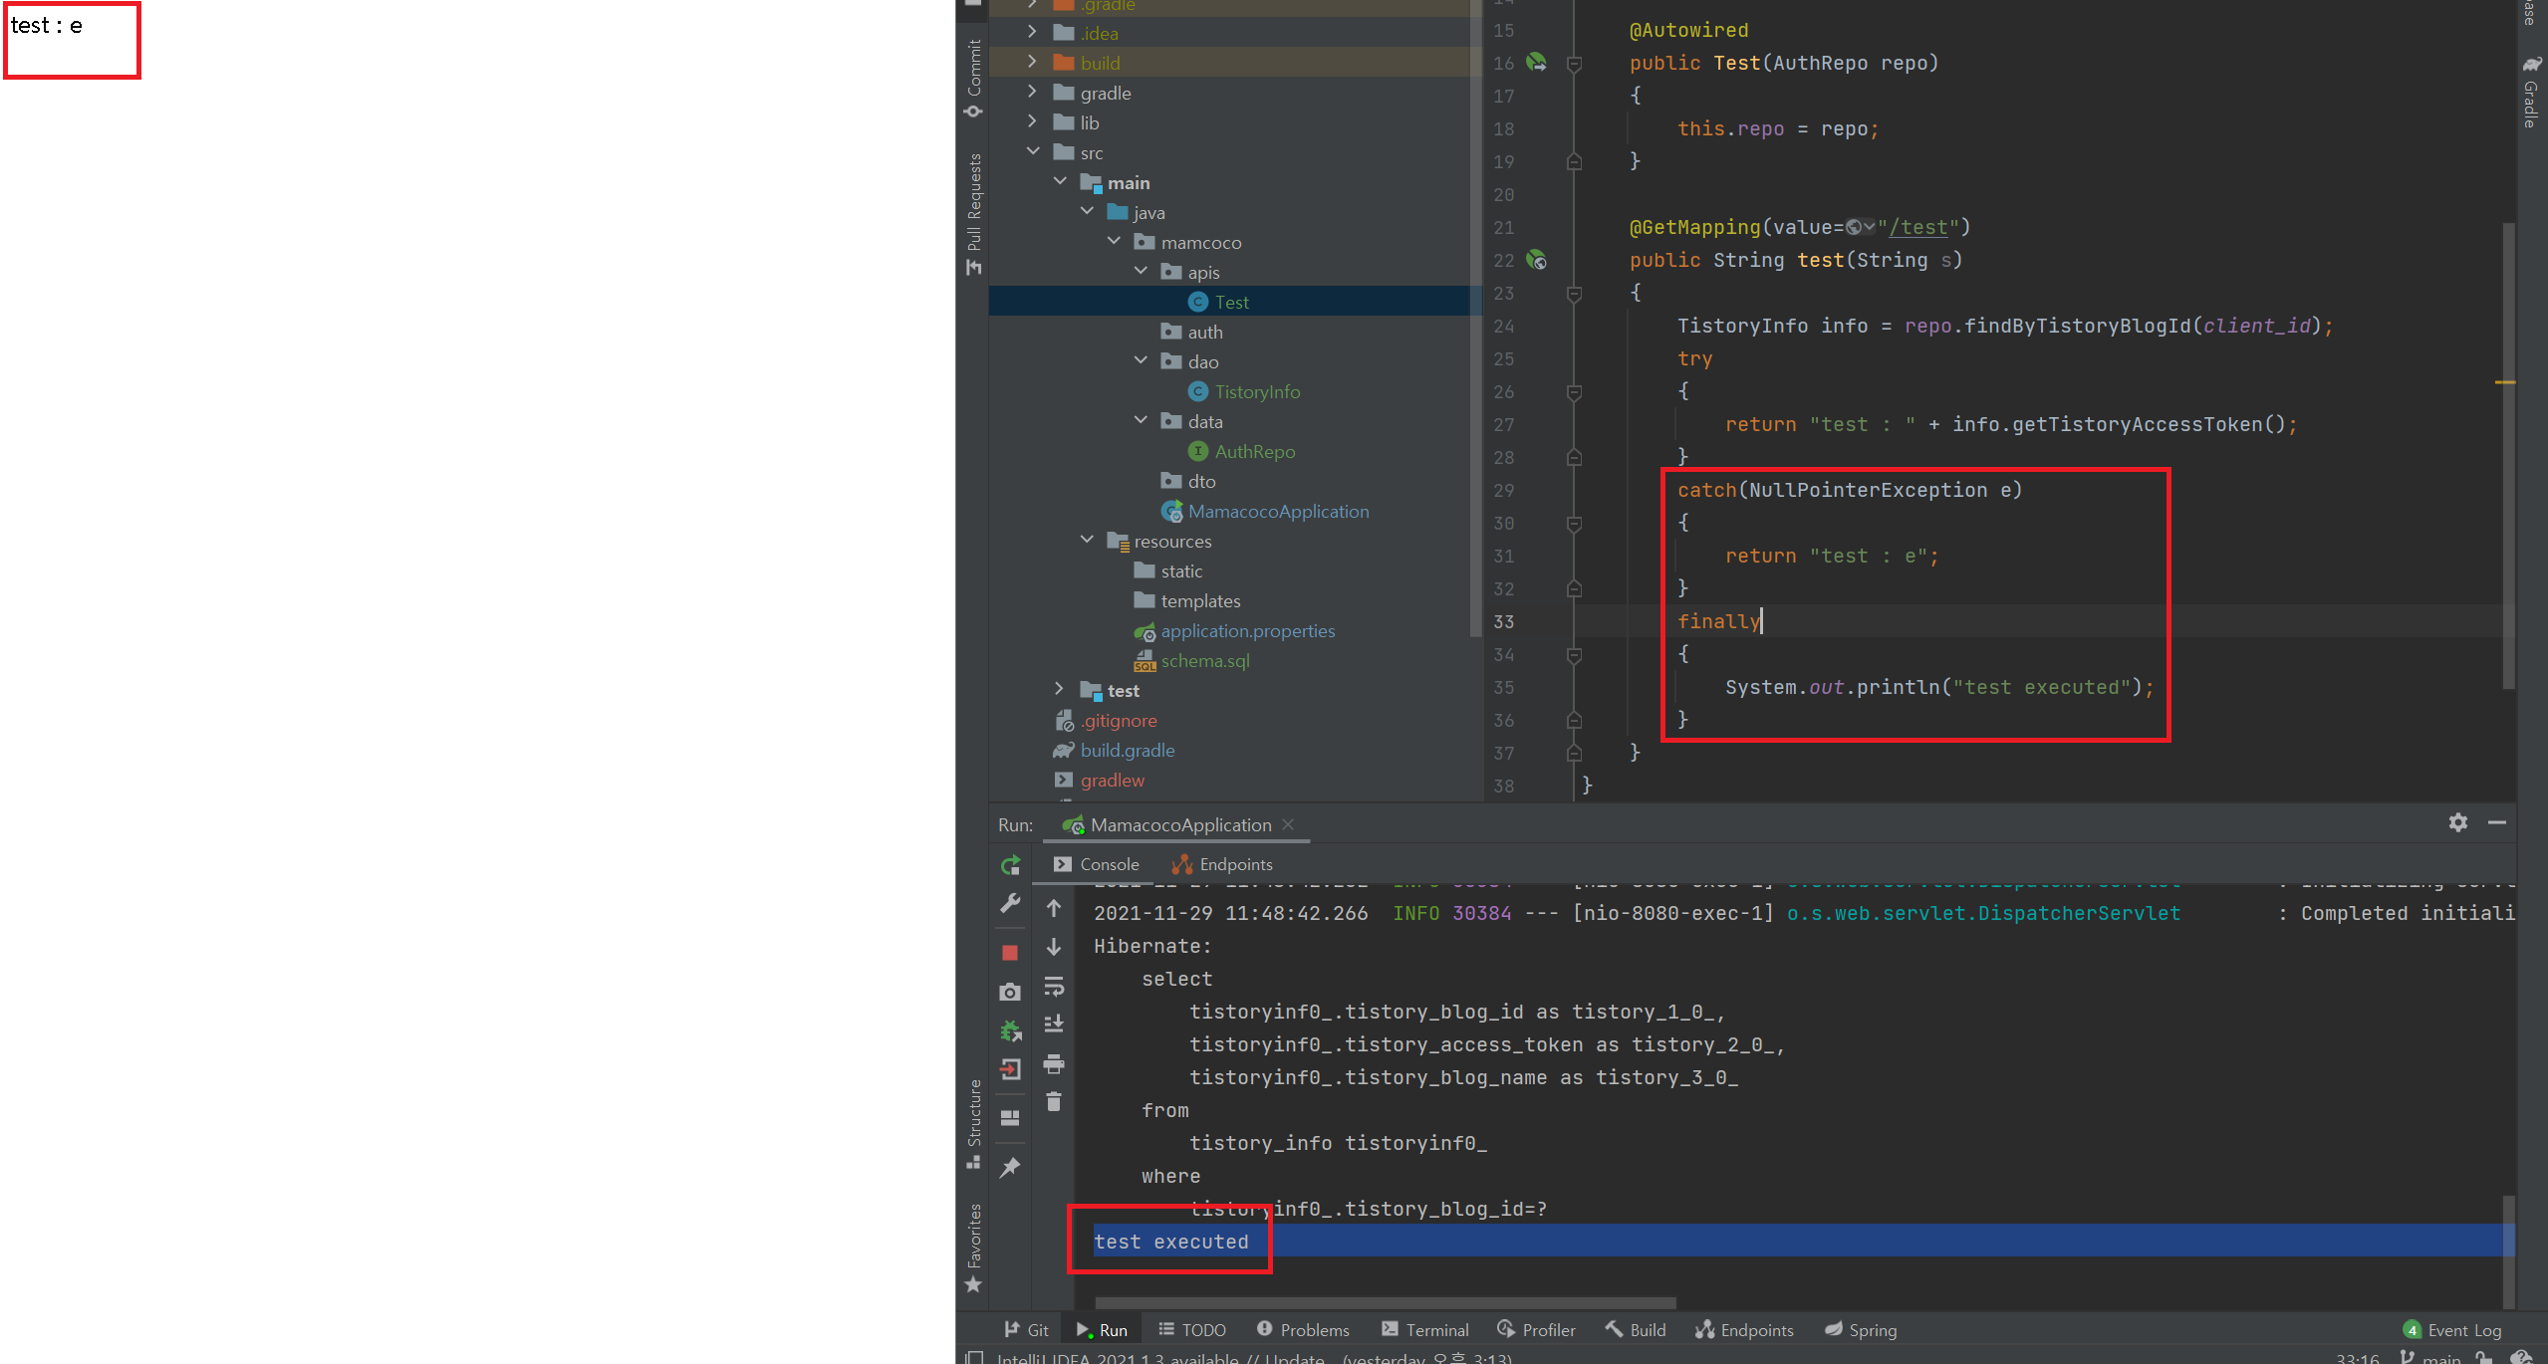
Task: Toggle pin tab icon in the Run panel
Action: pyautogui.click(x=1010, y=1167)
